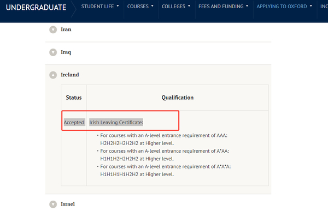328x211 pixels.
Task: Click the Iraq country heading
Action: [x=66, y=52]
